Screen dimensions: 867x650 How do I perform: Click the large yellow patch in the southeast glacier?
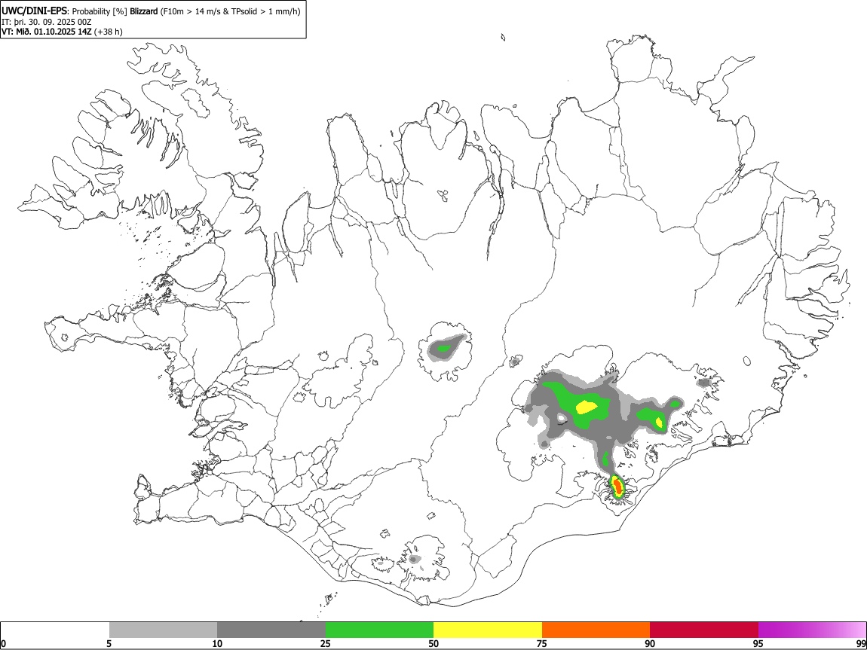(x=587, y=407)
